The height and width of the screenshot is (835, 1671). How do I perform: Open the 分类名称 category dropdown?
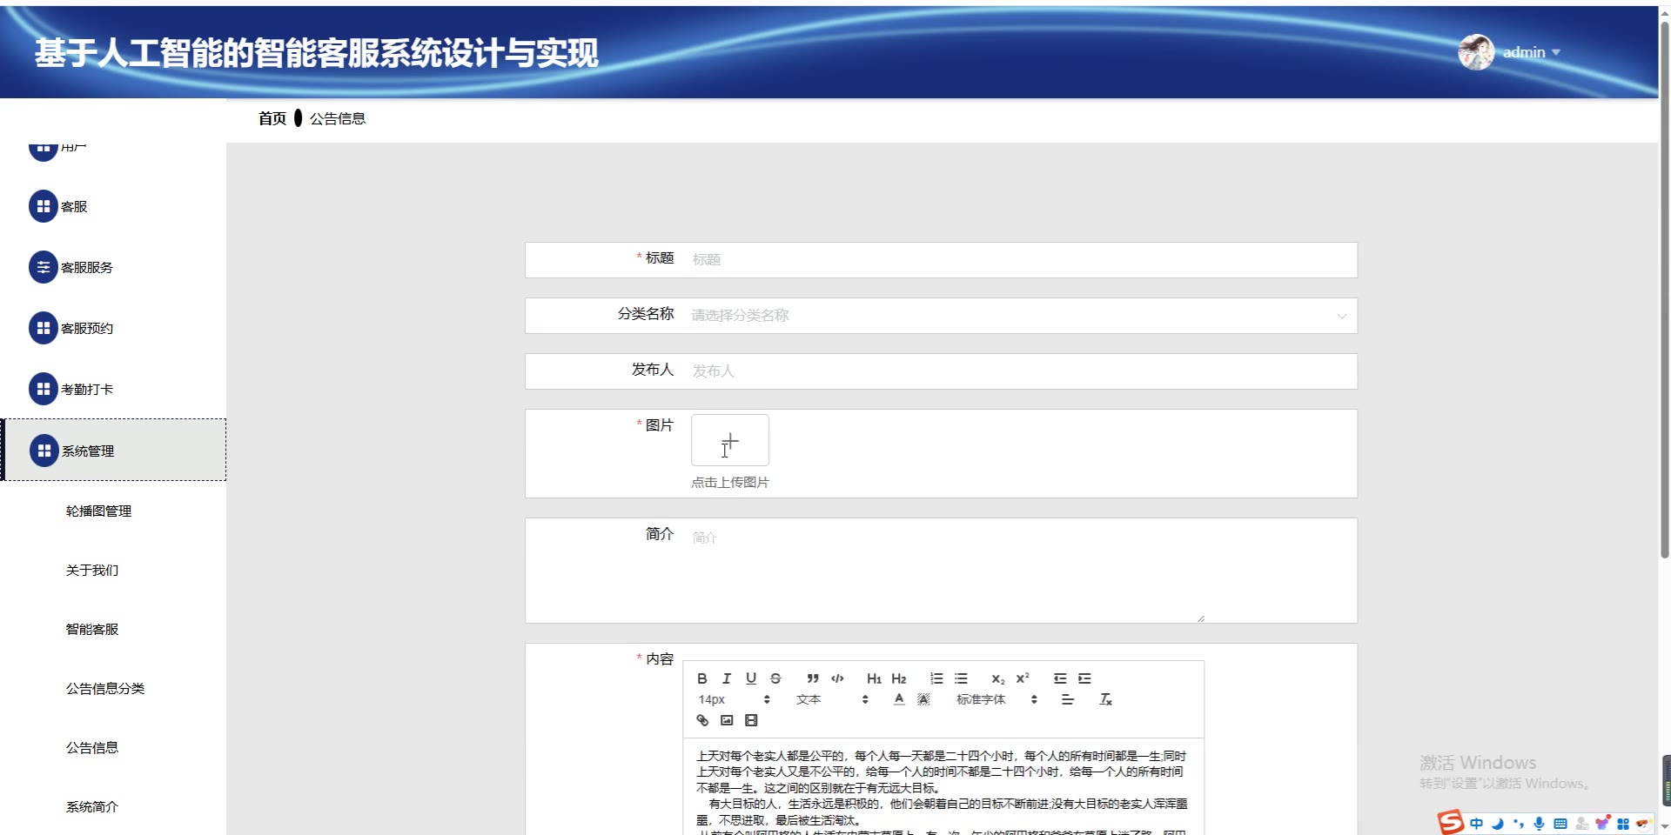pyautogui.click(x=1018, y=316)
